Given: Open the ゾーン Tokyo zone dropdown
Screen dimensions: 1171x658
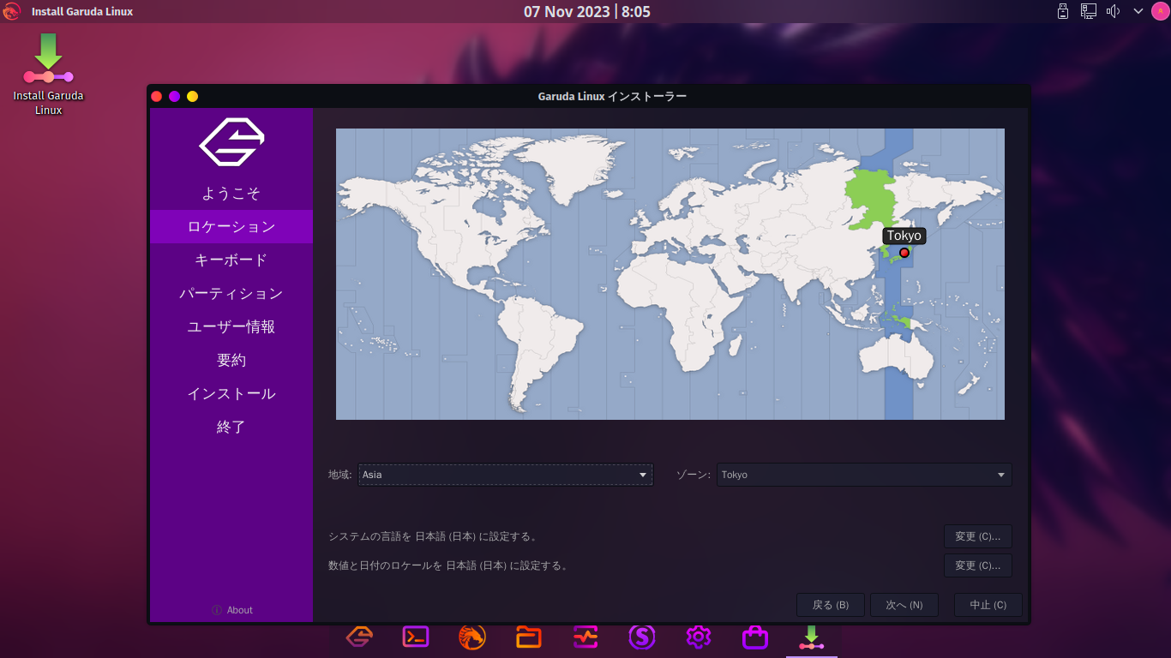Looking at the screenshot, I should pos(864,475).
